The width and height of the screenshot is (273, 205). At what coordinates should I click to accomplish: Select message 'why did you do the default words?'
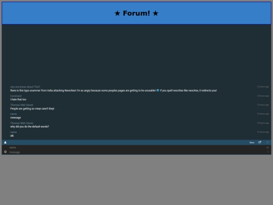point(30,127)
